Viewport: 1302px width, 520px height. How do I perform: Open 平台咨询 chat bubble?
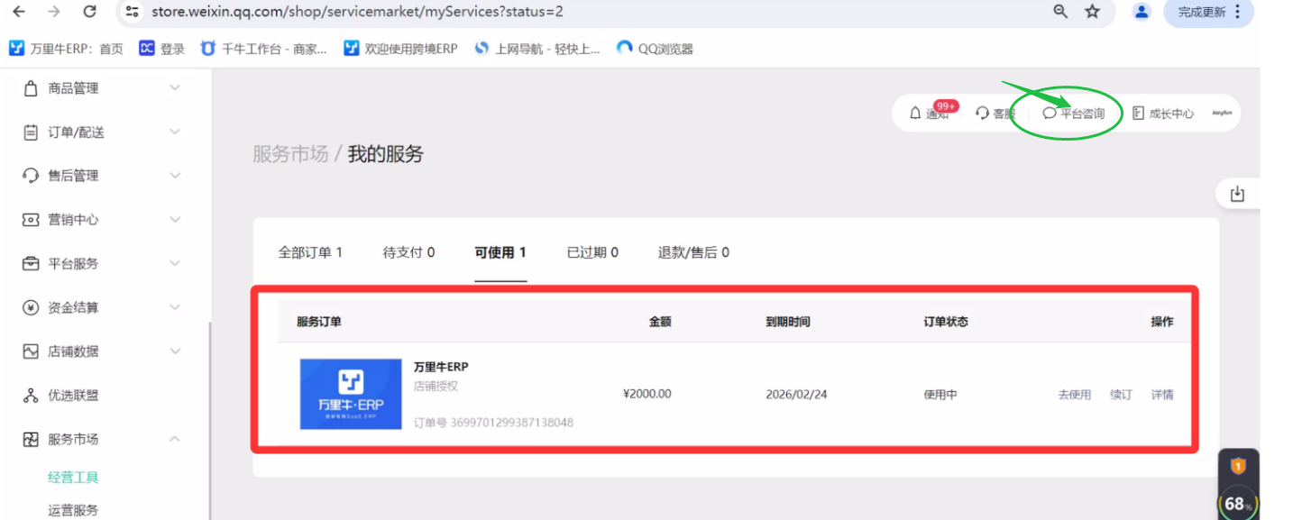tap(1073, 114)
